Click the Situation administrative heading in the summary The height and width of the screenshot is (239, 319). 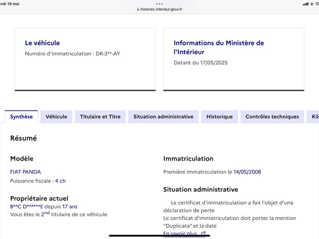201,190
